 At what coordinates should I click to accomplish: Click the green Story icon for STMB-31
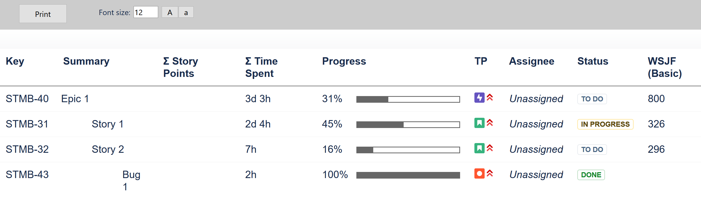coord(479,123)
